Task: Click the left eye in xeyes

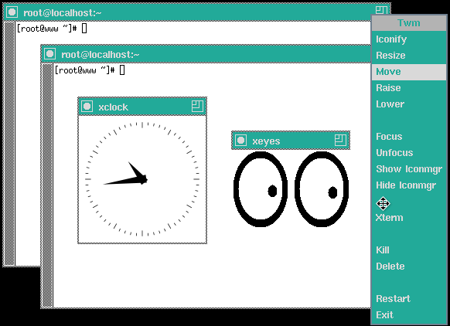Action: tap(261, 189)
